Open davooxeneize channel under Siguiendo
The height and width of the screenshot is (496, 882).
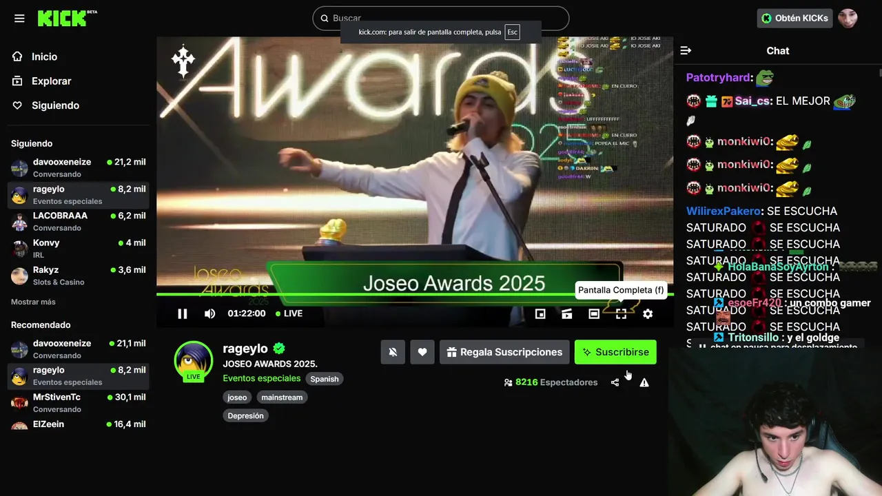click(x=77, y=167)
